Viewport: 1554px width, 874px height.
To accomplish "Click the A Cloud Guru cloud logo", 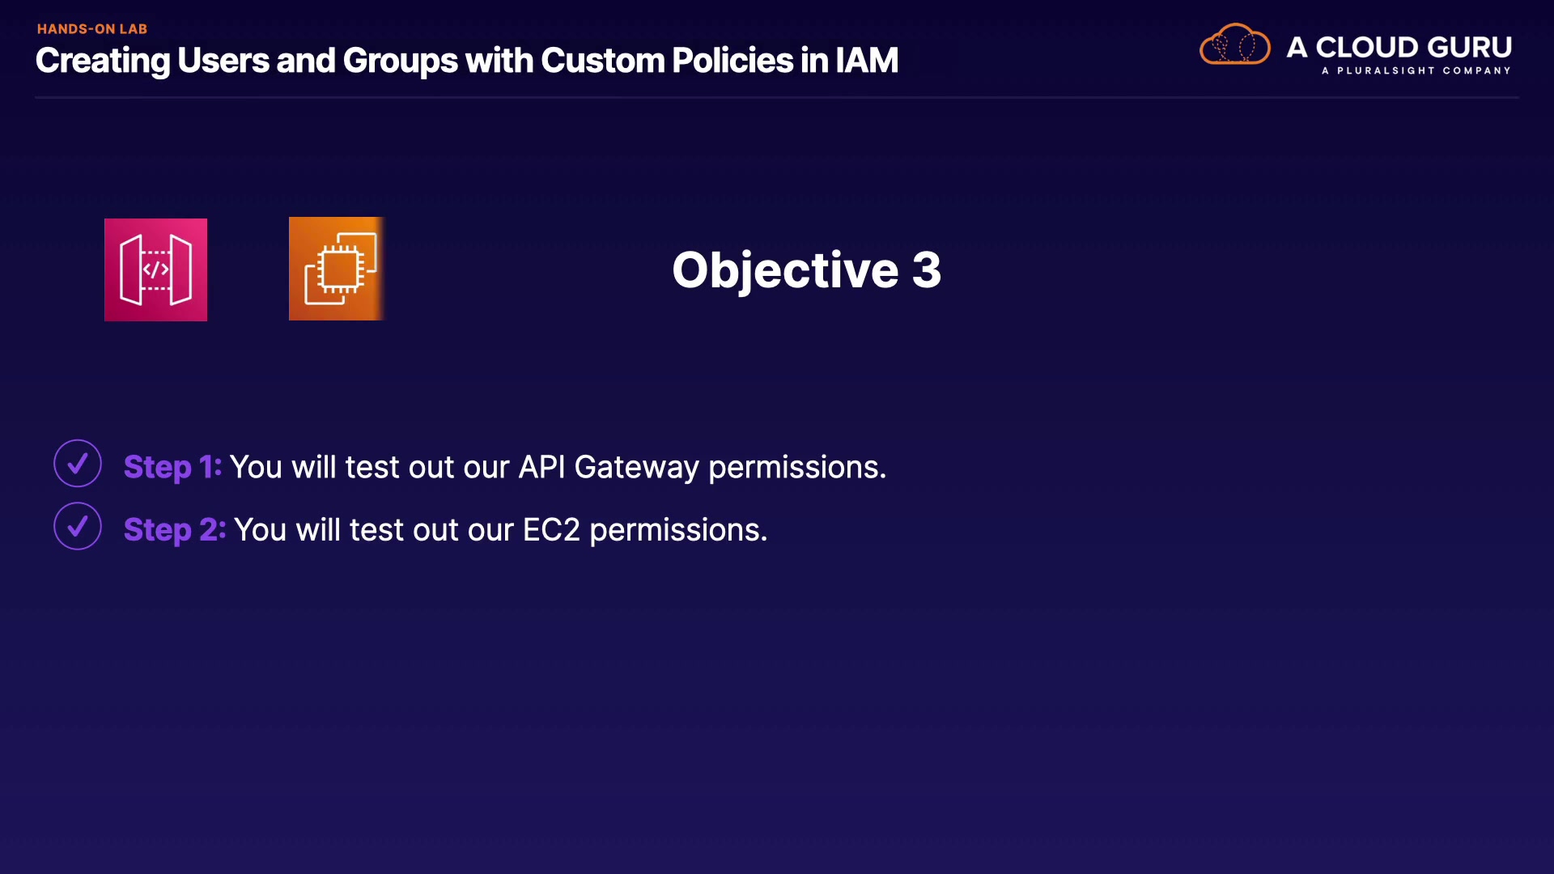I will (x=1234, y=45).
